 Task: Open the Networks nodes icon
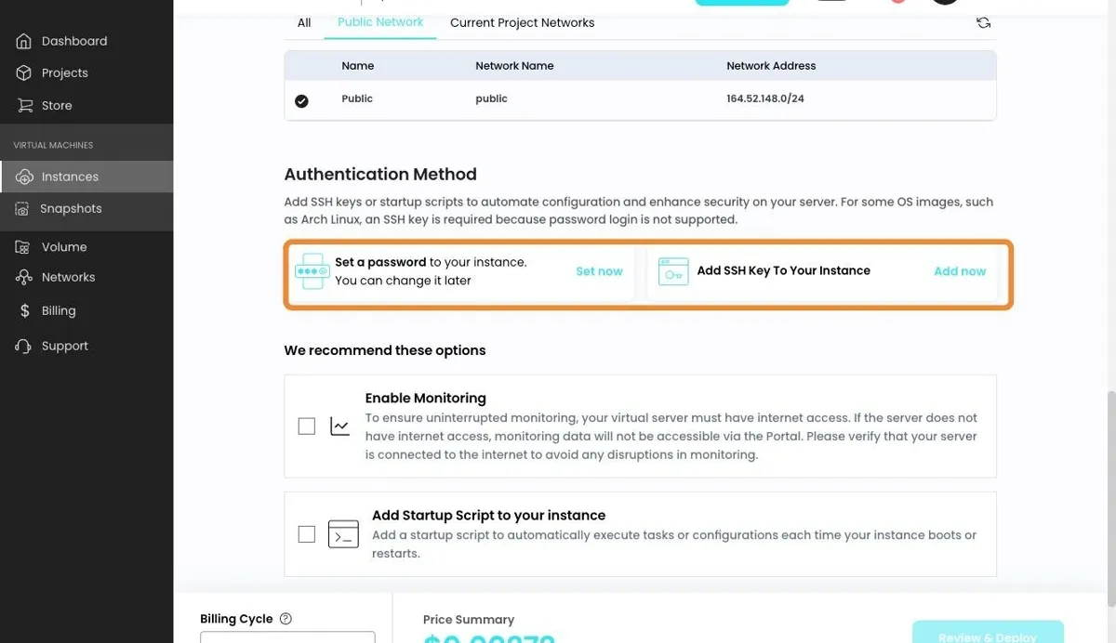[x=24, y=277]
